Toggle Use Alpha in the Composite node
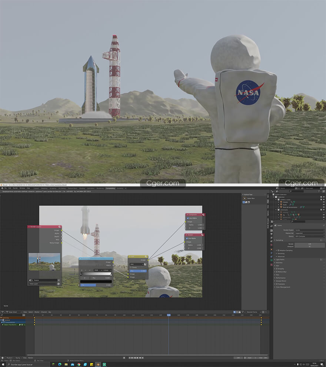Screen dimensions: 326x367 (187, 218)
